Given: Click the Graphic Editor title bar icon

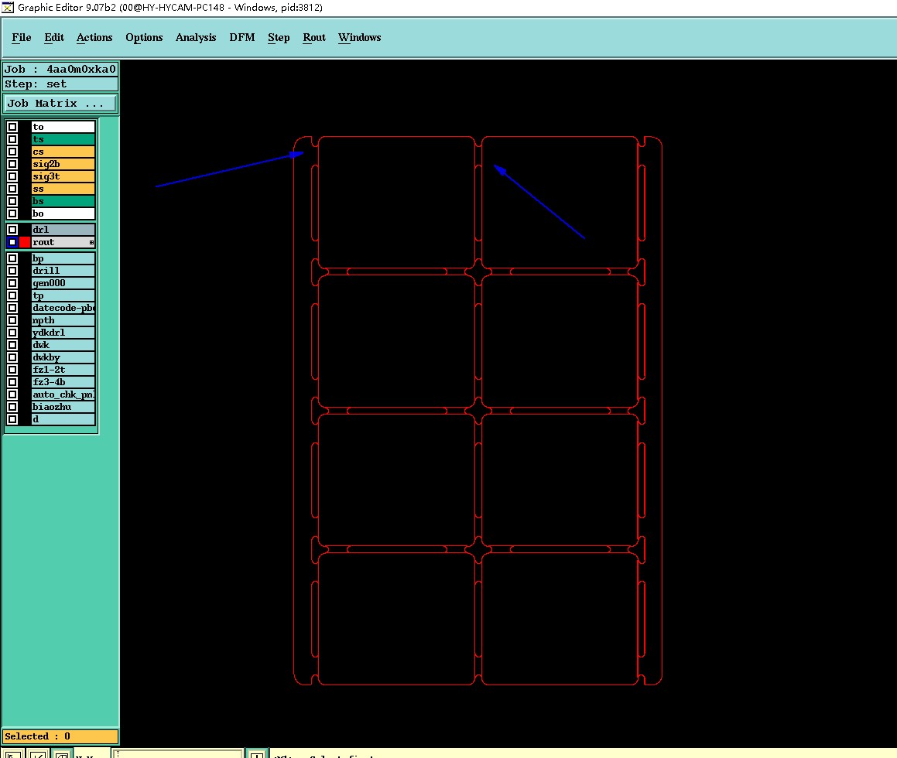Looking at the screenshot, I should (x=8, y=8).
